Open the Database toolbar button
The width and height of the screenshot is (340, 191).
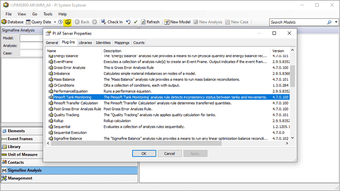pyautogui.click(x=12, y=22)
